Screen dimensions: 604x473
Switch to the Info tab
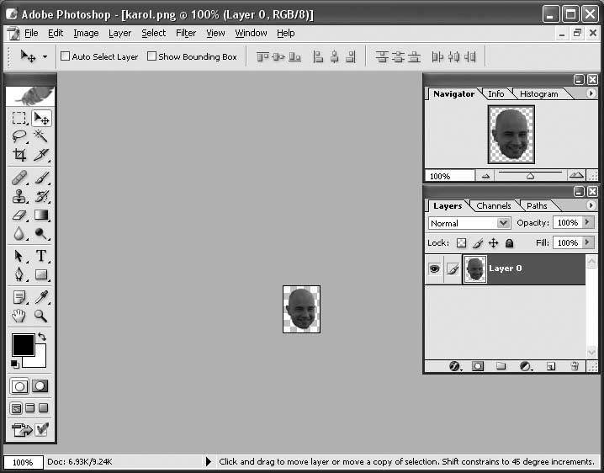tap(495, 94)
